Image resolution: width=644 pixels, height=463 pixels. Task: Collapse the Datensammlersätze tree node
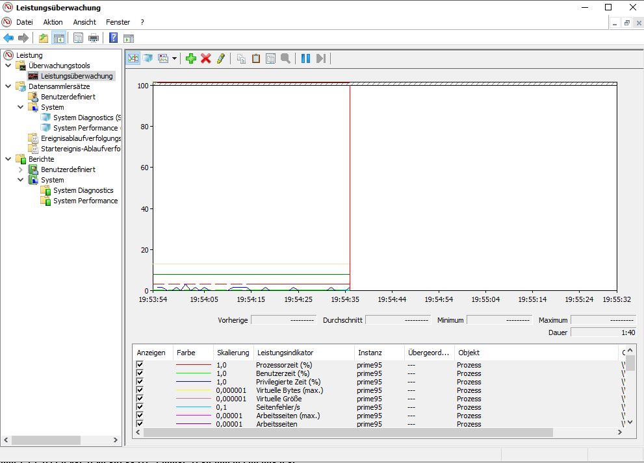8,86
